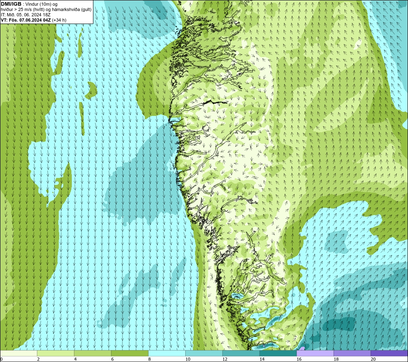The image size is (408, 362).
Task: Click the 'Vindur (10m) og' label
Action: pos(41,4)
